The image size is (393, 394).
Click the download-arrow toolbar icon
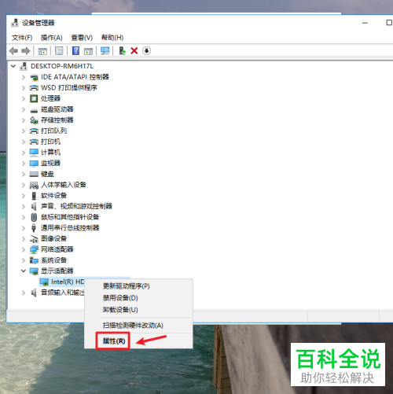pyautogui.click(x=147, y=50)
